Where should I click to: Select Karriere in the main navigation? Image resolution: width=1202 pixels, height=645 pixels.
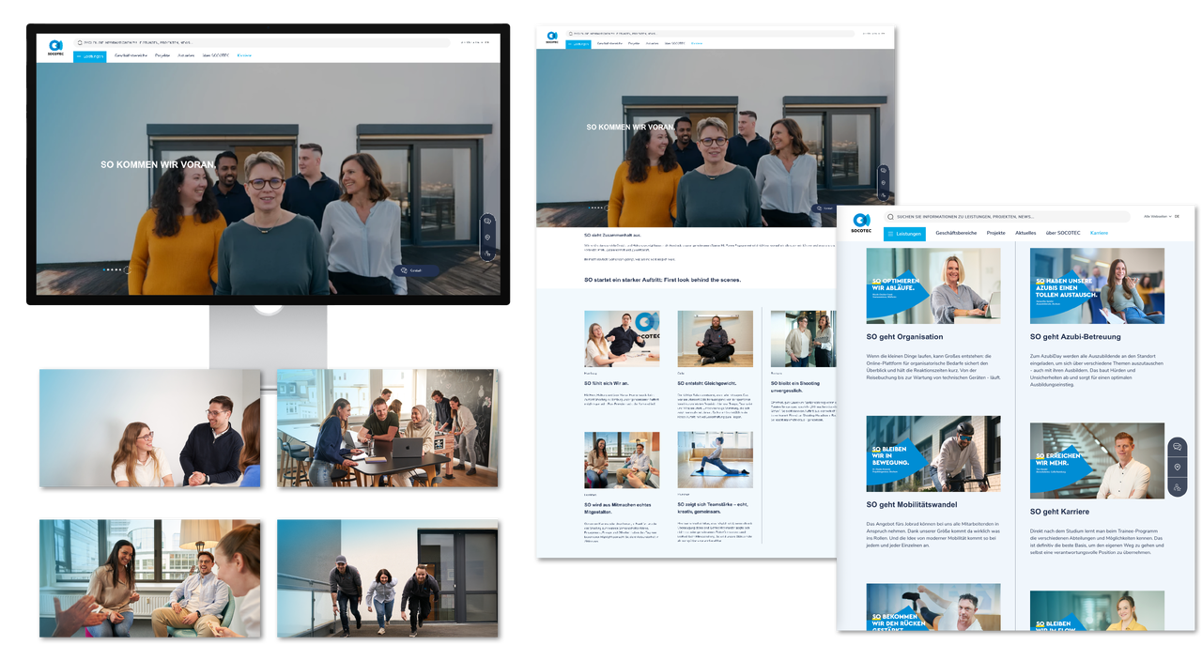pos(1099,233)
